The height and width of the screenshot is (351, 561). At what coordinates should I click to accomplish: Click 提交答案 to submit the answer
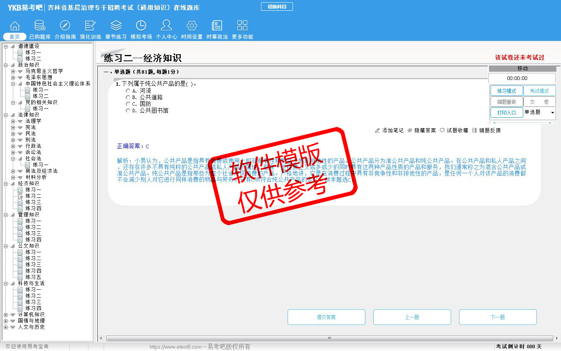[326, 317]
